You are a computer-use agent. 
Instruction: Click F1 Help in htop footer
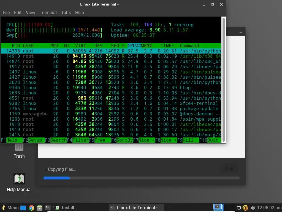[12, 140]
